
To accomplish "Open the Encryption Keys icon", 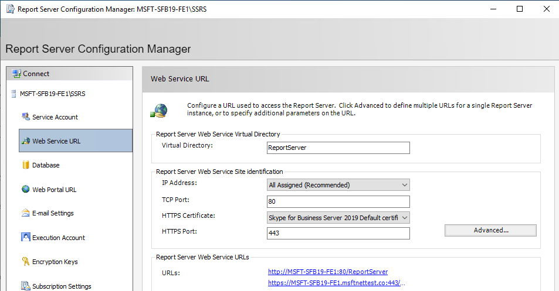I will pyautogui.click(x=26, y=262).
